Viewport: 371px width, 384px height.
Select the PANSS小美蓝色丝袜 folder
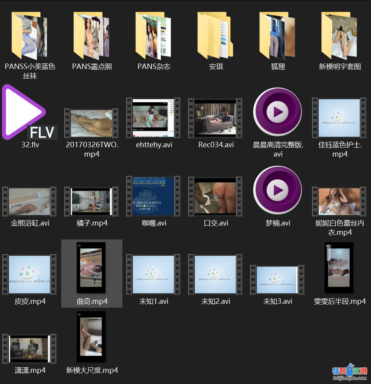tap(30, 36)
